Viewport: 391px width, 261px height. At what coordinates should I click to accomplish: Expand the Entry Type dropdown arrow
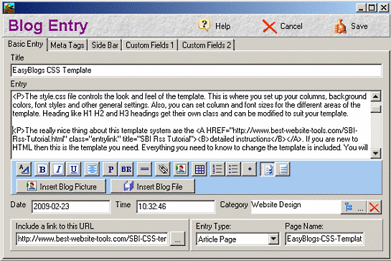pos(273,239)
